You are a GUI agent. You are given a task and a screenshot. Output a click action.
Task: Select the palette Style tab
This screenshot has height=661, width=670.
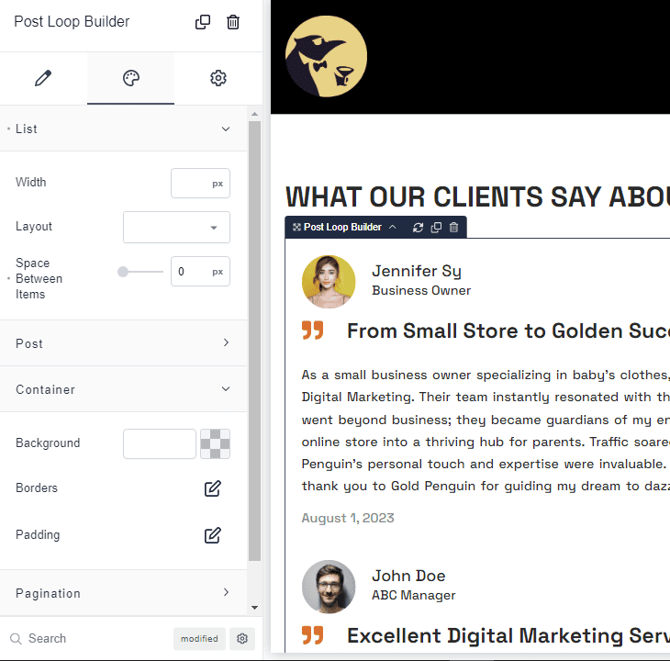coord(130,78)
